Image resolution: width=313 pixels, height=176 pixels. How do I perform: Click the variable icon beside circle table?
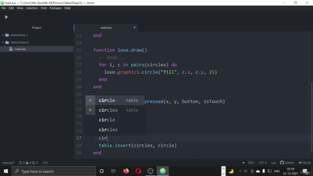pyautogui.click(x=90, y=100)
